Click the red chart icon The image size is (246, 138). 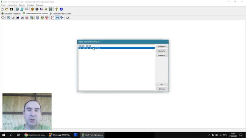click(x=27, y=18)
